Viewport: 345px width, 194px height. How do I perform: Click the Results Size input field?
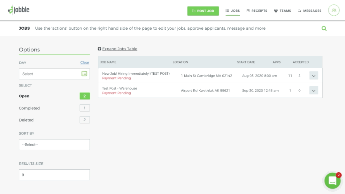[x=54, y=175]
